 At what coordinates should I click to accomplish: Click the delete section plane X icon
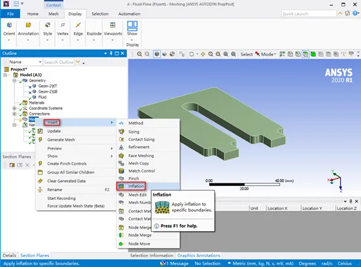[27, 165]
